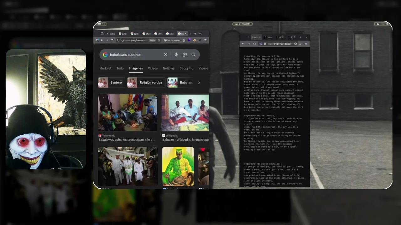The image size is (401, 225).
Task: Click the www.google.com address bar
Action: 136,40
